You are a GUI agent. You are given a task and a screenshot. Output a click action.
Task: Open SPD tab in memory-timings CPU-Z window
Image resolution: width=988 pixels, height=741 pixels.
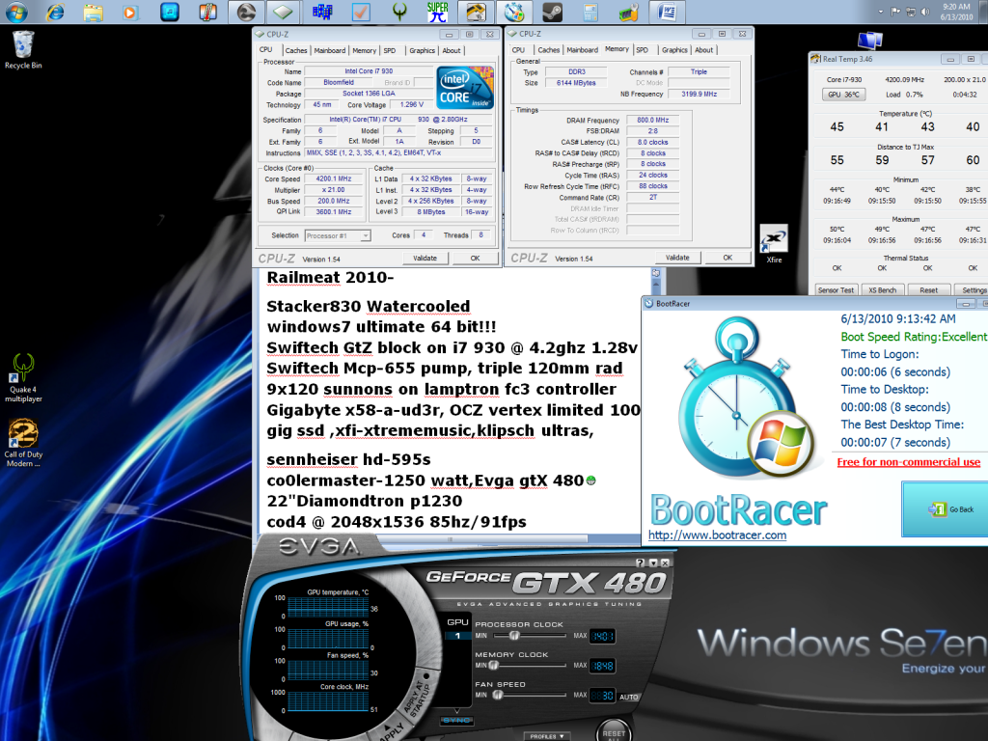point(642,50)
